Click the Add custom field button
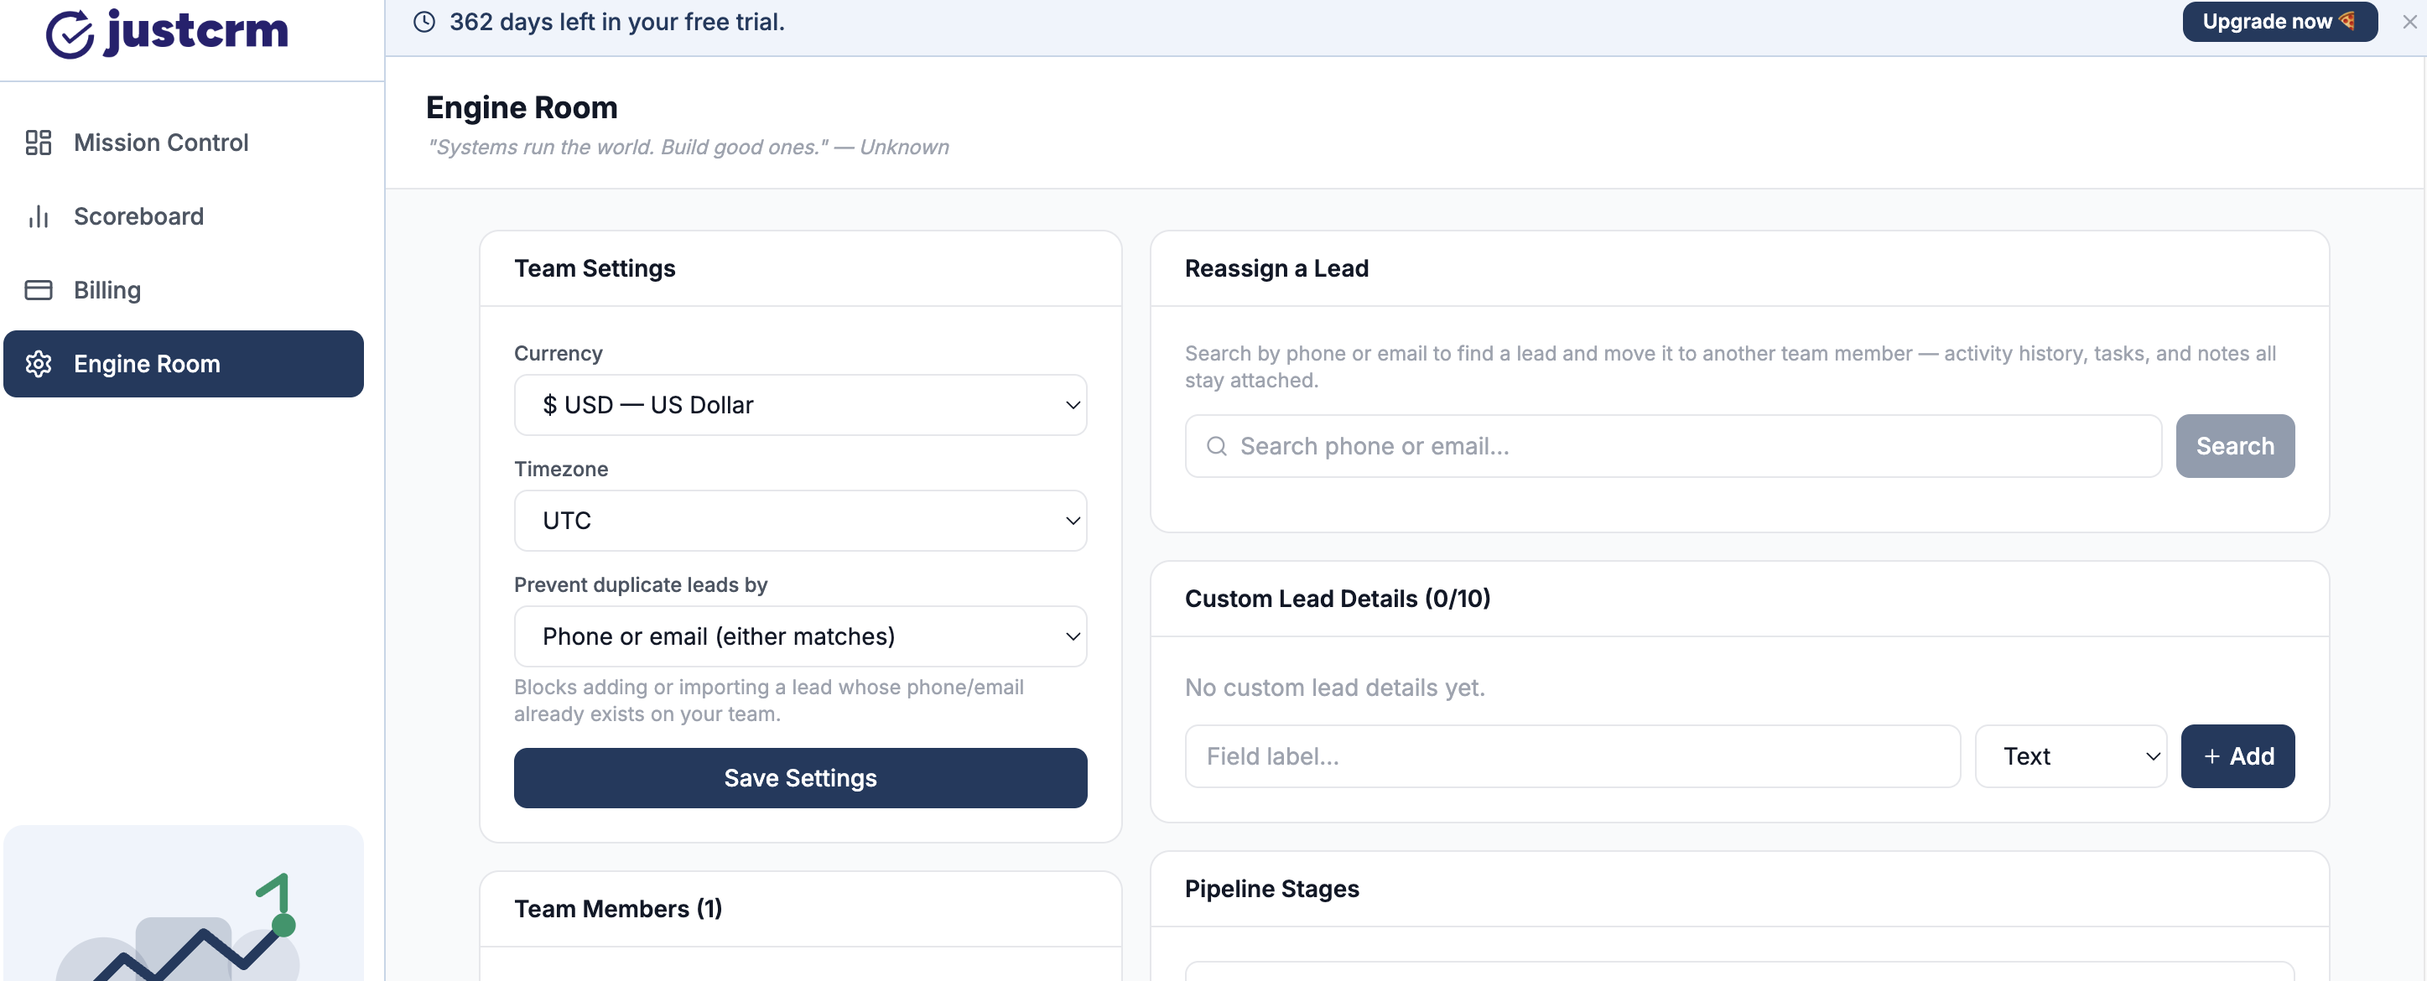The height and width of the screenshot is (981, 2427). point(2237,755)
